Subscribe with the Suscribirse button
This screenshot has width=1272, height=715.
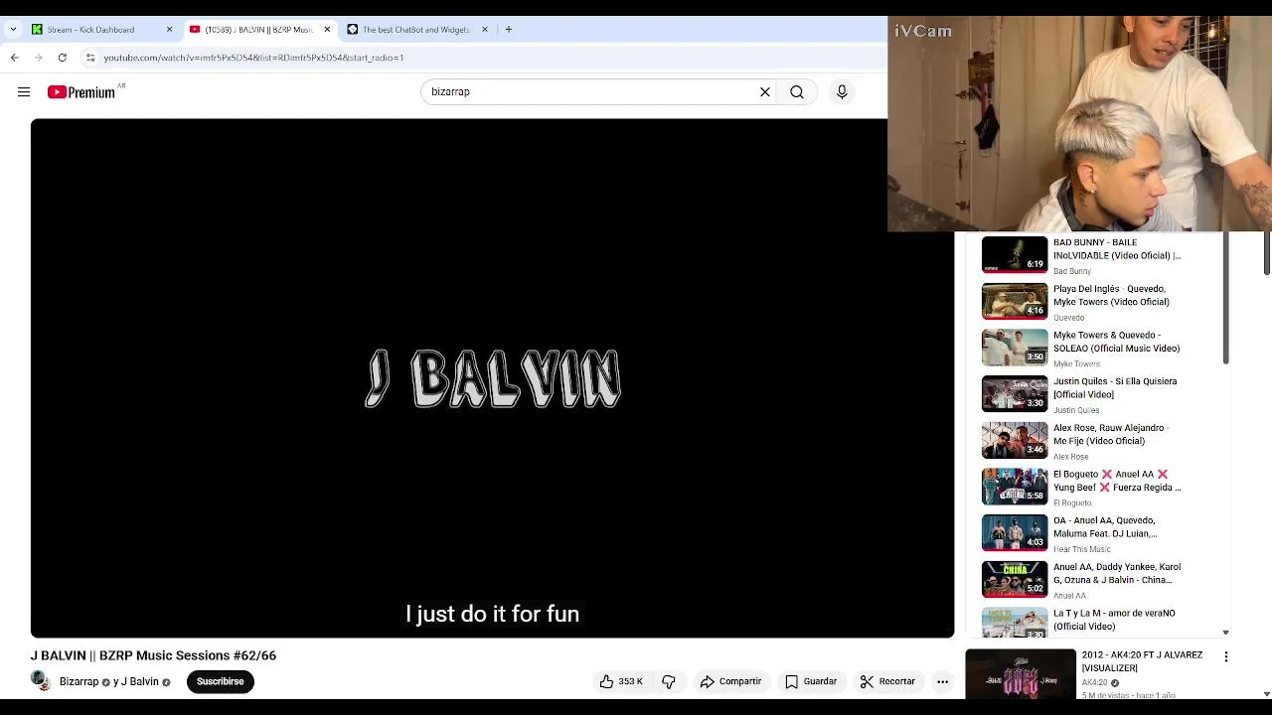point(220,681)
